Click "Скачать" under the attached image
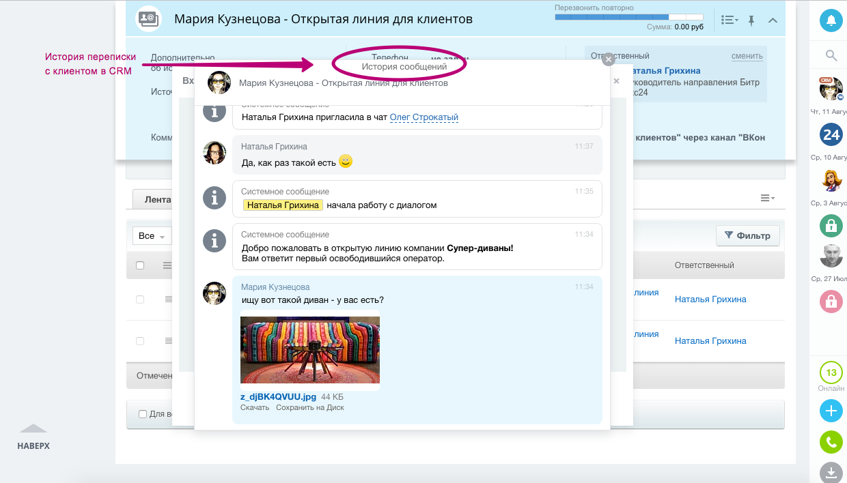The height and width of the screenshot is (483, 847). point(255,407)
